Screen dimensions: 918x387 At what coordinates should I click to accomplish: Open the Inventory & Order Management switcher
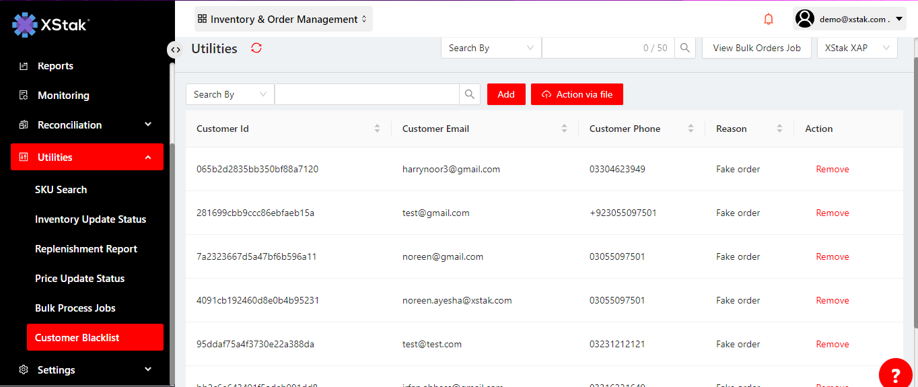point(283,20)
